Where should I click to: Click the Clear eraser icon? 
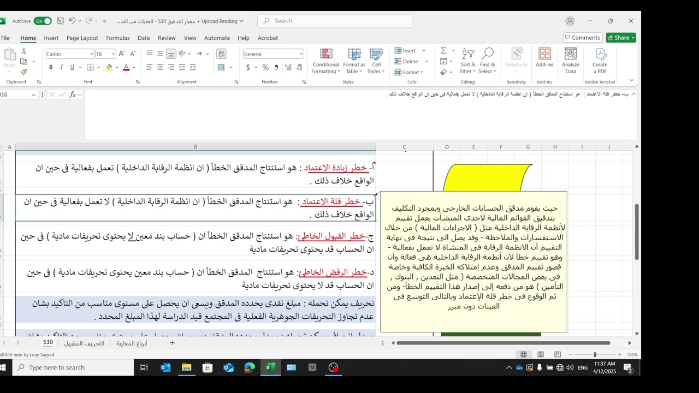443,72
